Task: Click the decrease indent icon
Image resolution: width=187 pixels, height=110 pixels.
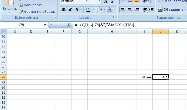Action: coord(145,9)
